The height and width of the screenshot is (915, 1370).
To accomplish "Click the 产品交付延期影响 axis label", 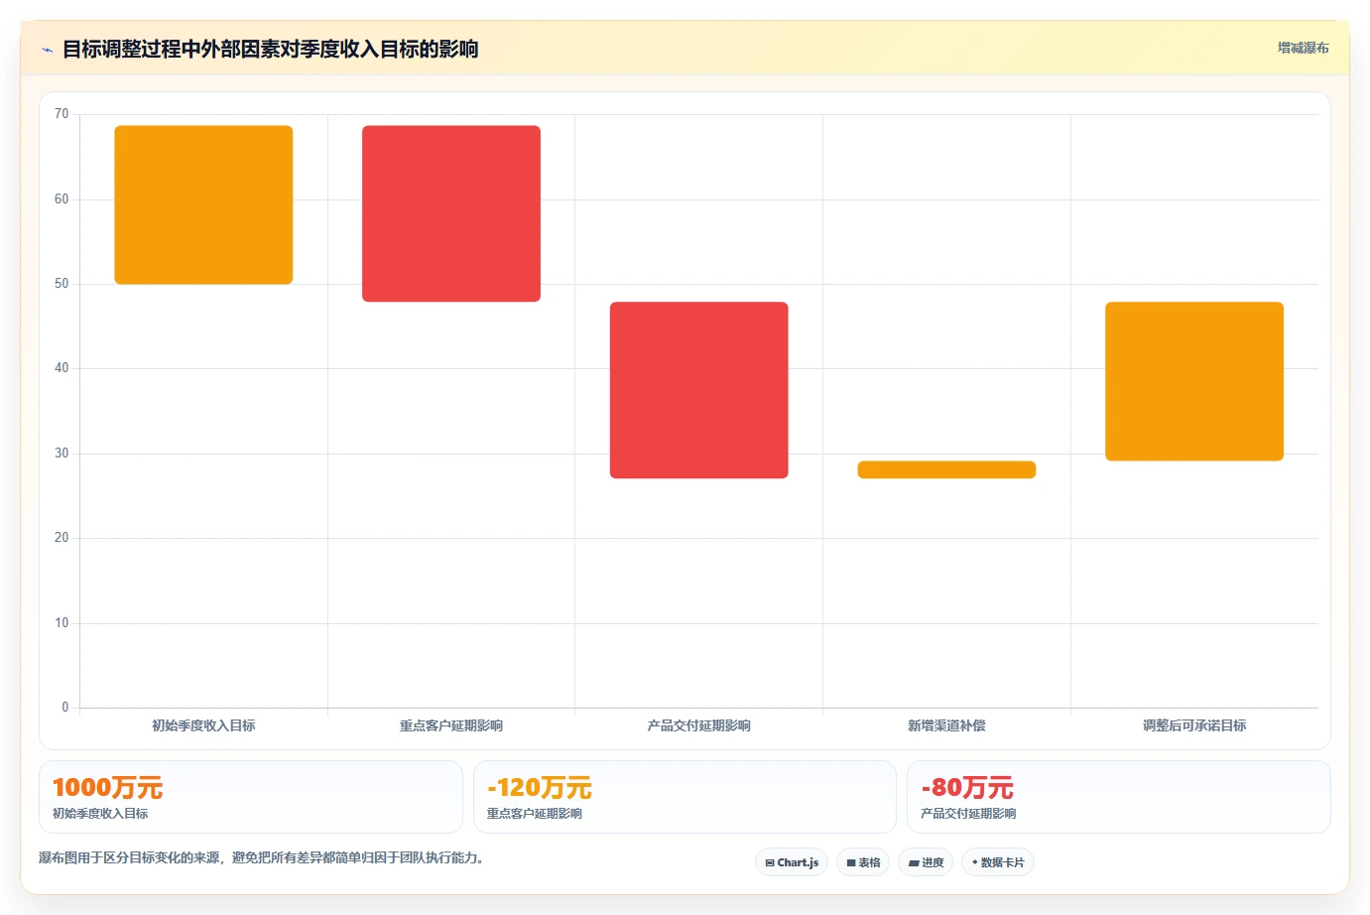I will click(699, 725).
